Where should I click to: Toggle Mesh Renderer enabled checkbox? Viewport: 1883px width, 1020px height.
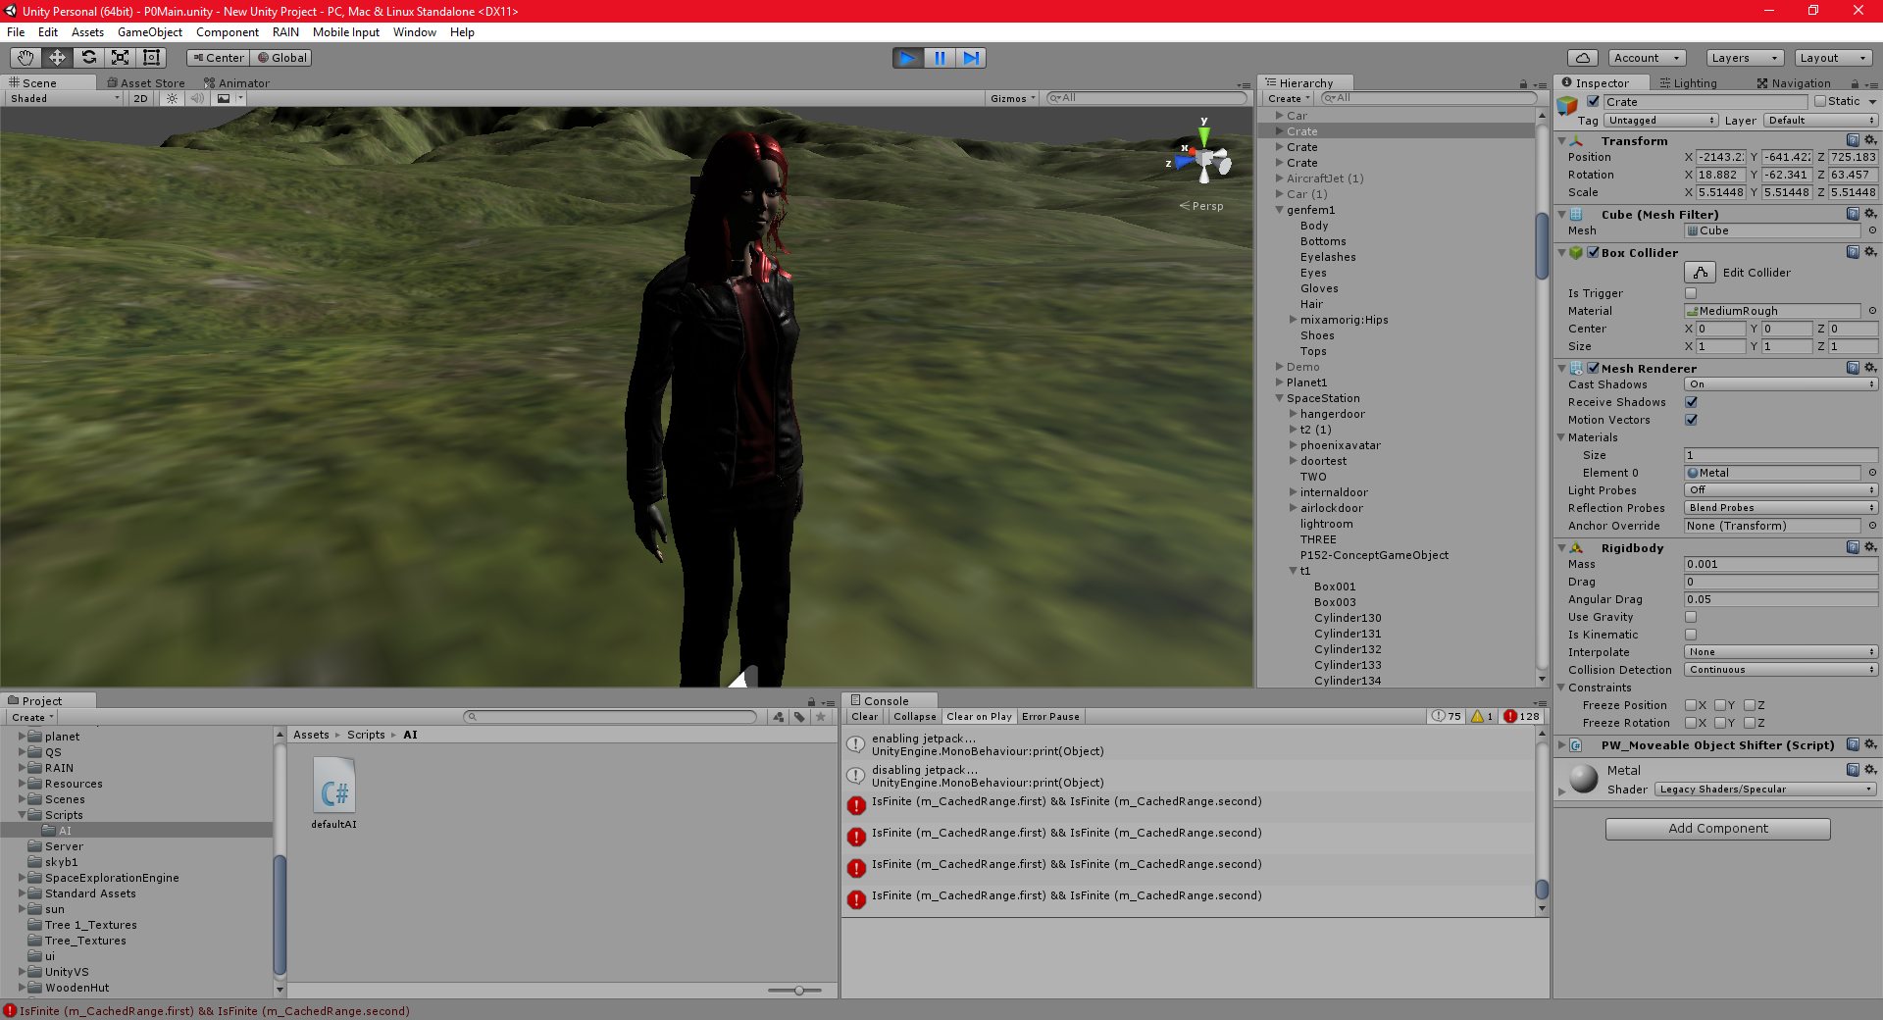tap(1594, 368)
